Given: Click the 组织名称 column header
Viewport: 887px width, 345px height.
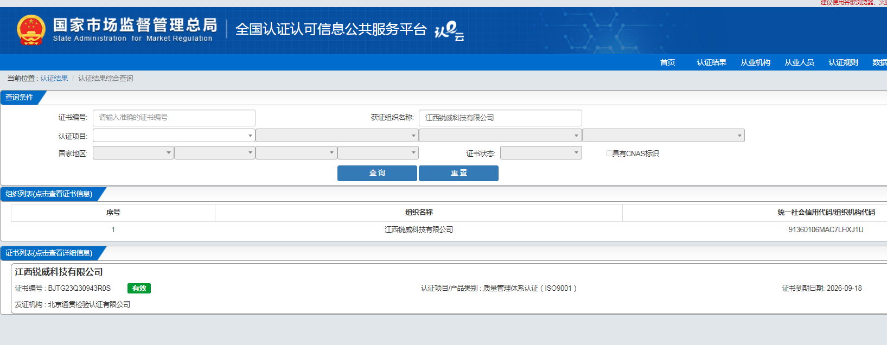Looking at the screenshot, I should point(419,212).
